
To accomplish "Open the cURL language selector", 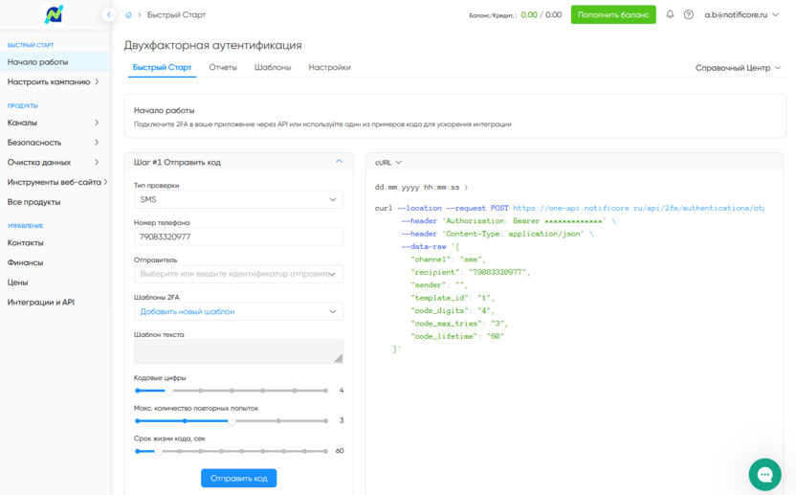I will [x=388, y=163].
